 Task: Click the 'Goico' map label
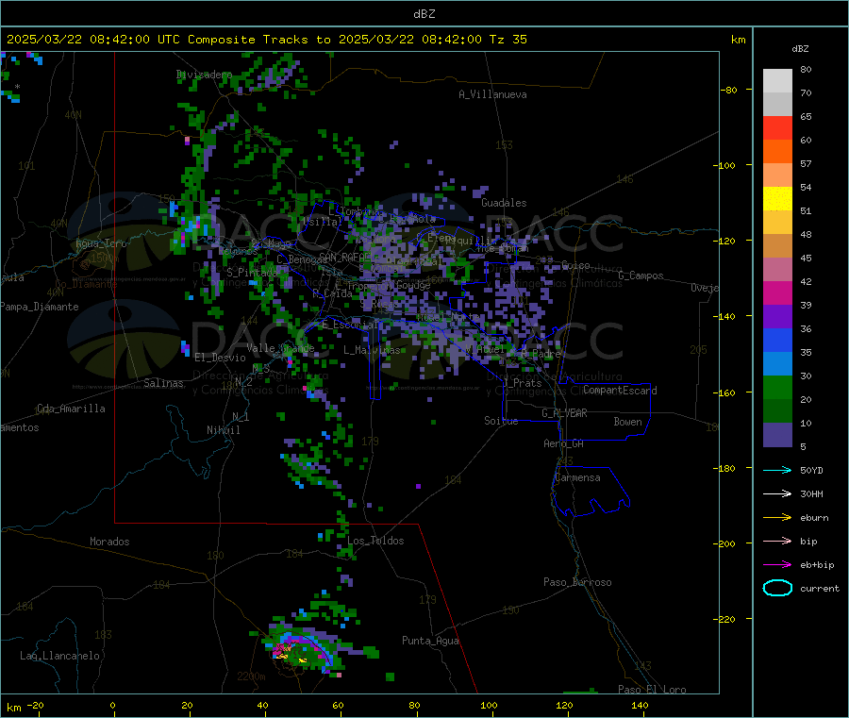click(575, 265)
